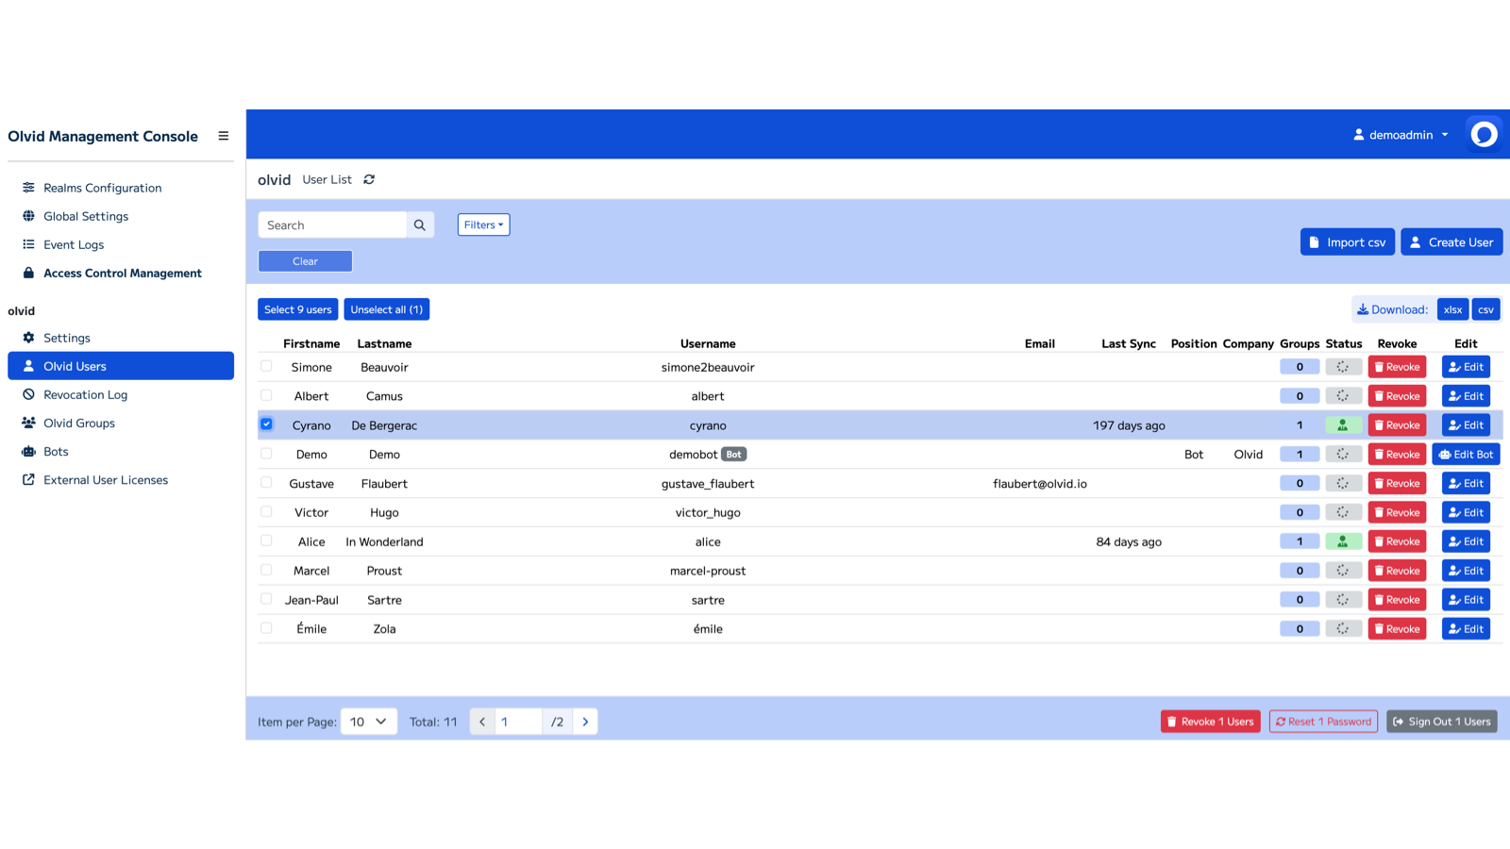Click Sign Out 1 Users button
Image resolution: width=1510 pixels, height=849 pixels.
point(1442,722)
